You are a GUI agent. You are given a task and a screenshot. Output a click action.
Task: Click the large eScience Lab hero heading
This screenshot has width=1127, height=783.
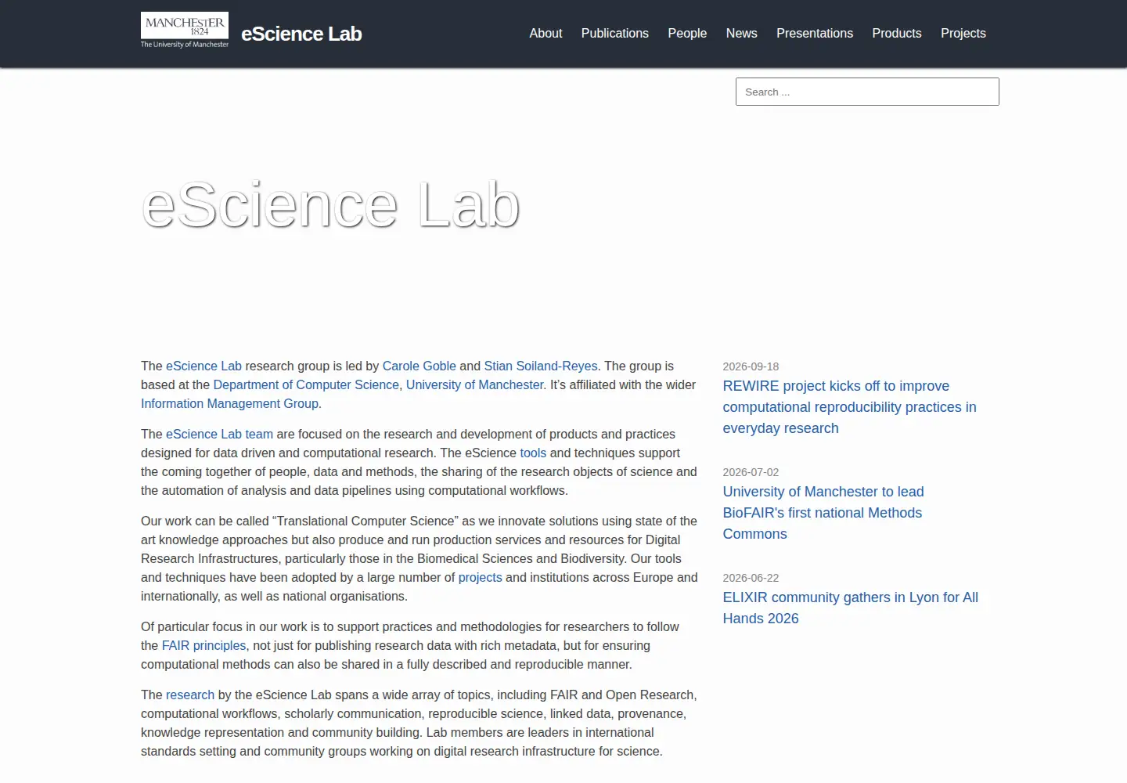point(330,205)
